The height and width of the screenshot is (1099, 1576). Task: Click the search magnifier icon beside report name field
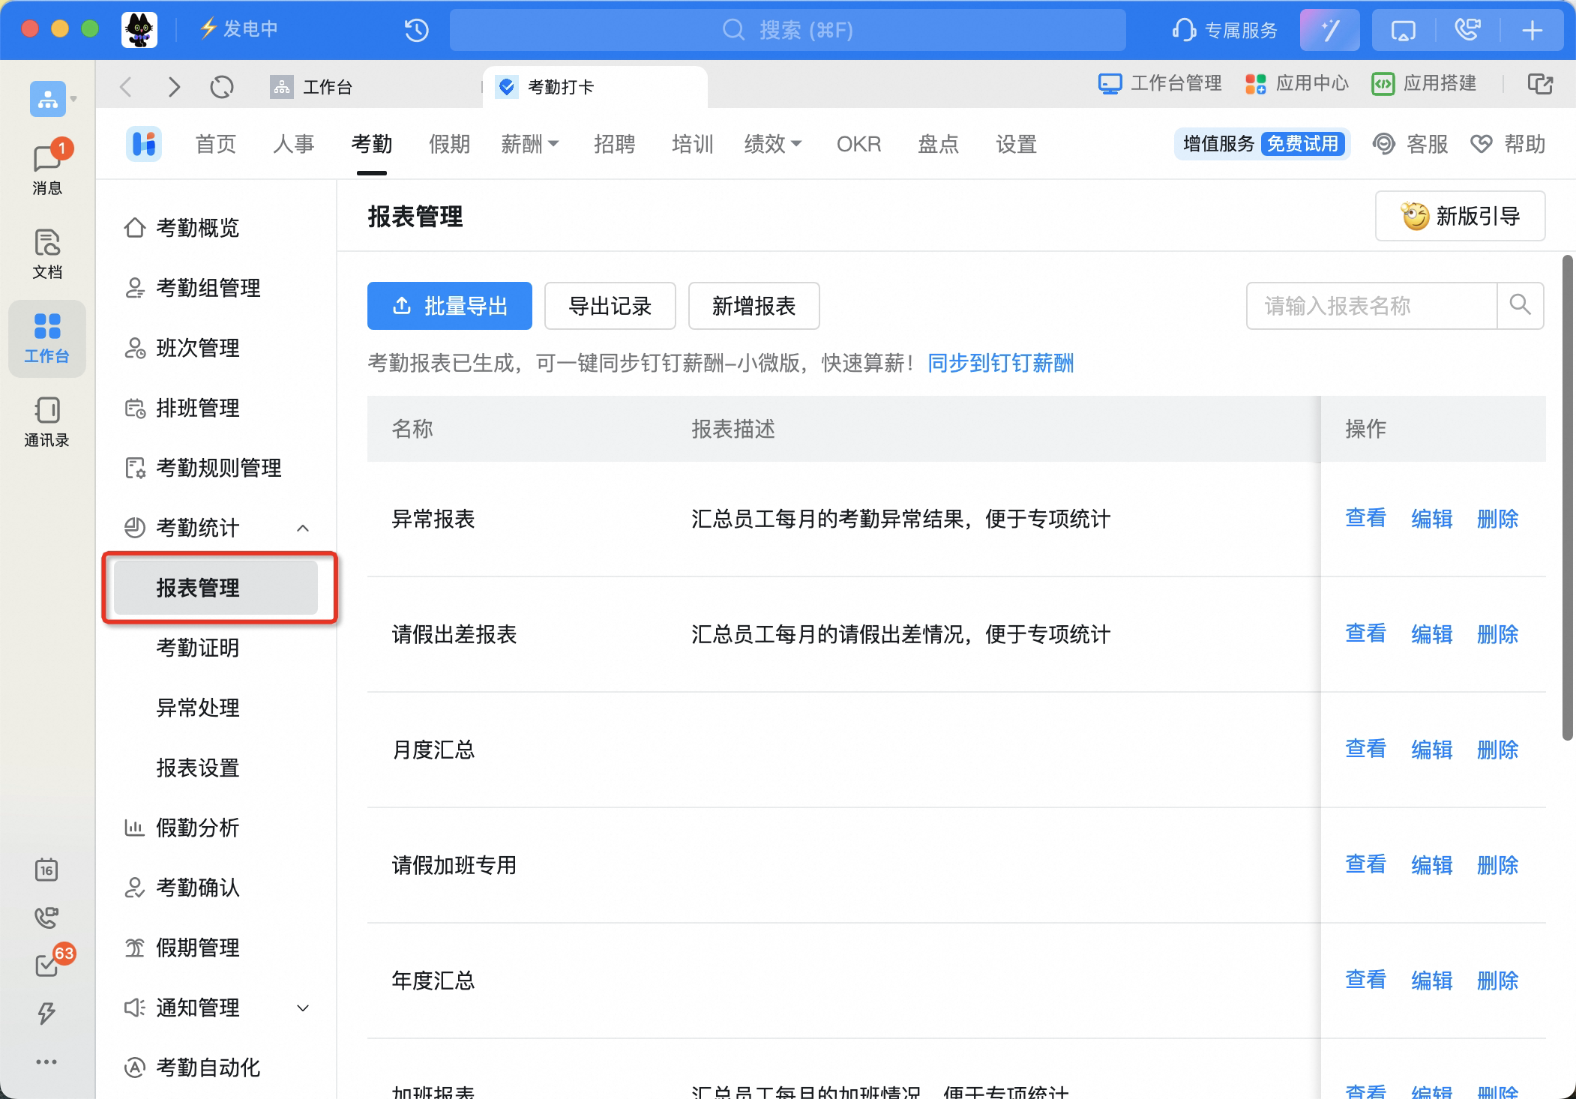coord(1521,305)
